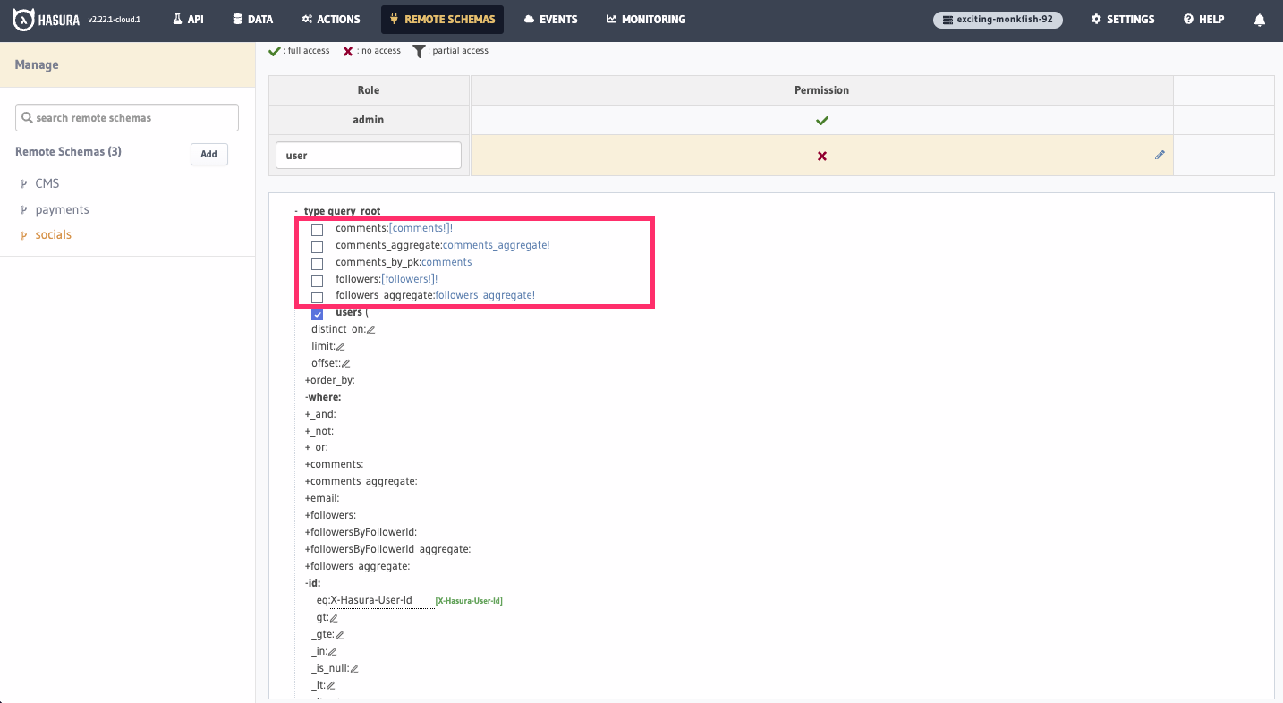Click the pencil icon on the user role row
The width and height of the screenshot is (1283, 703).
coord(1160,155)
